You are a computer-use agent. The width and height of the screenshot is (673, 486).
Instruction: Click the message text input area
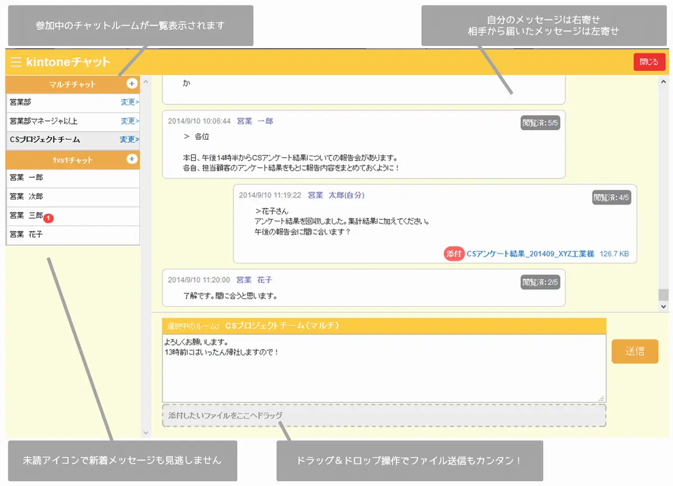(384, 368)
